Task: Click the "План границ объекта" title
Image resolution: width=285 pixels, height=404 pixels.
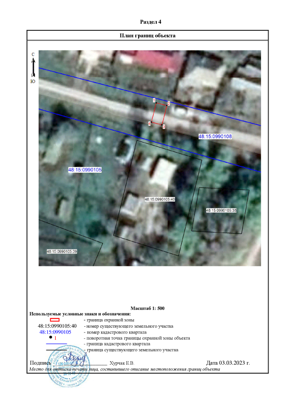Action: (147, 36)
